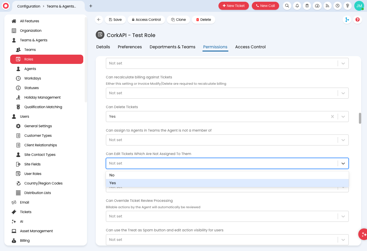Switch to the Preferences tab
367x251 pixels.
[x=130, y=47]
